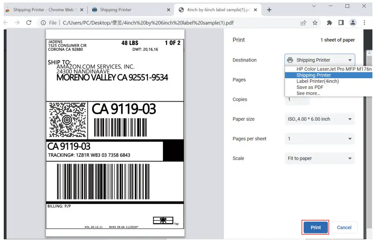Open the Scale dropdown showing Fit to paper
Viewport: 377px width, 241px height.
point(320,158)
